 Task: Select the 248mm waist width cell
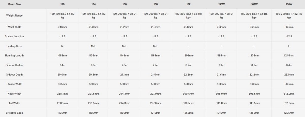tap(62, 27)
